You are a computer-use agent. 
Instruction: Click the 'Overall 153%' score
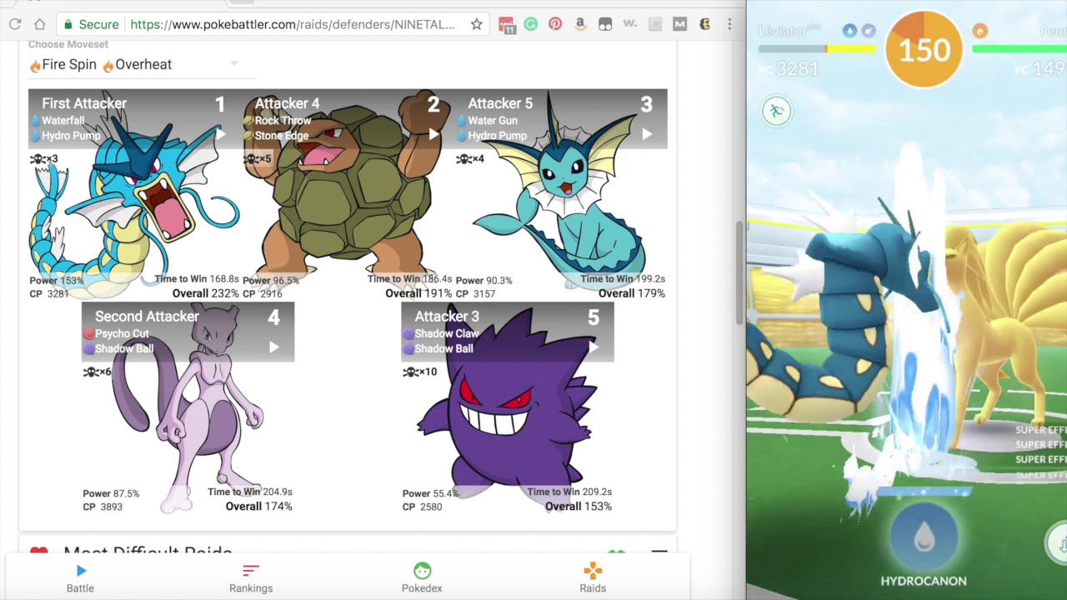(x=579, y=507)
